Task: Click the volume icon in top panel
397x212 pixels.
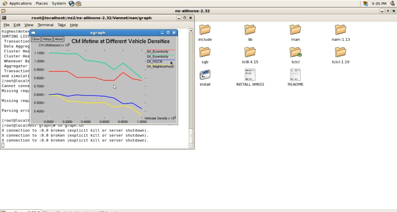Action: (x=393, y=3)
